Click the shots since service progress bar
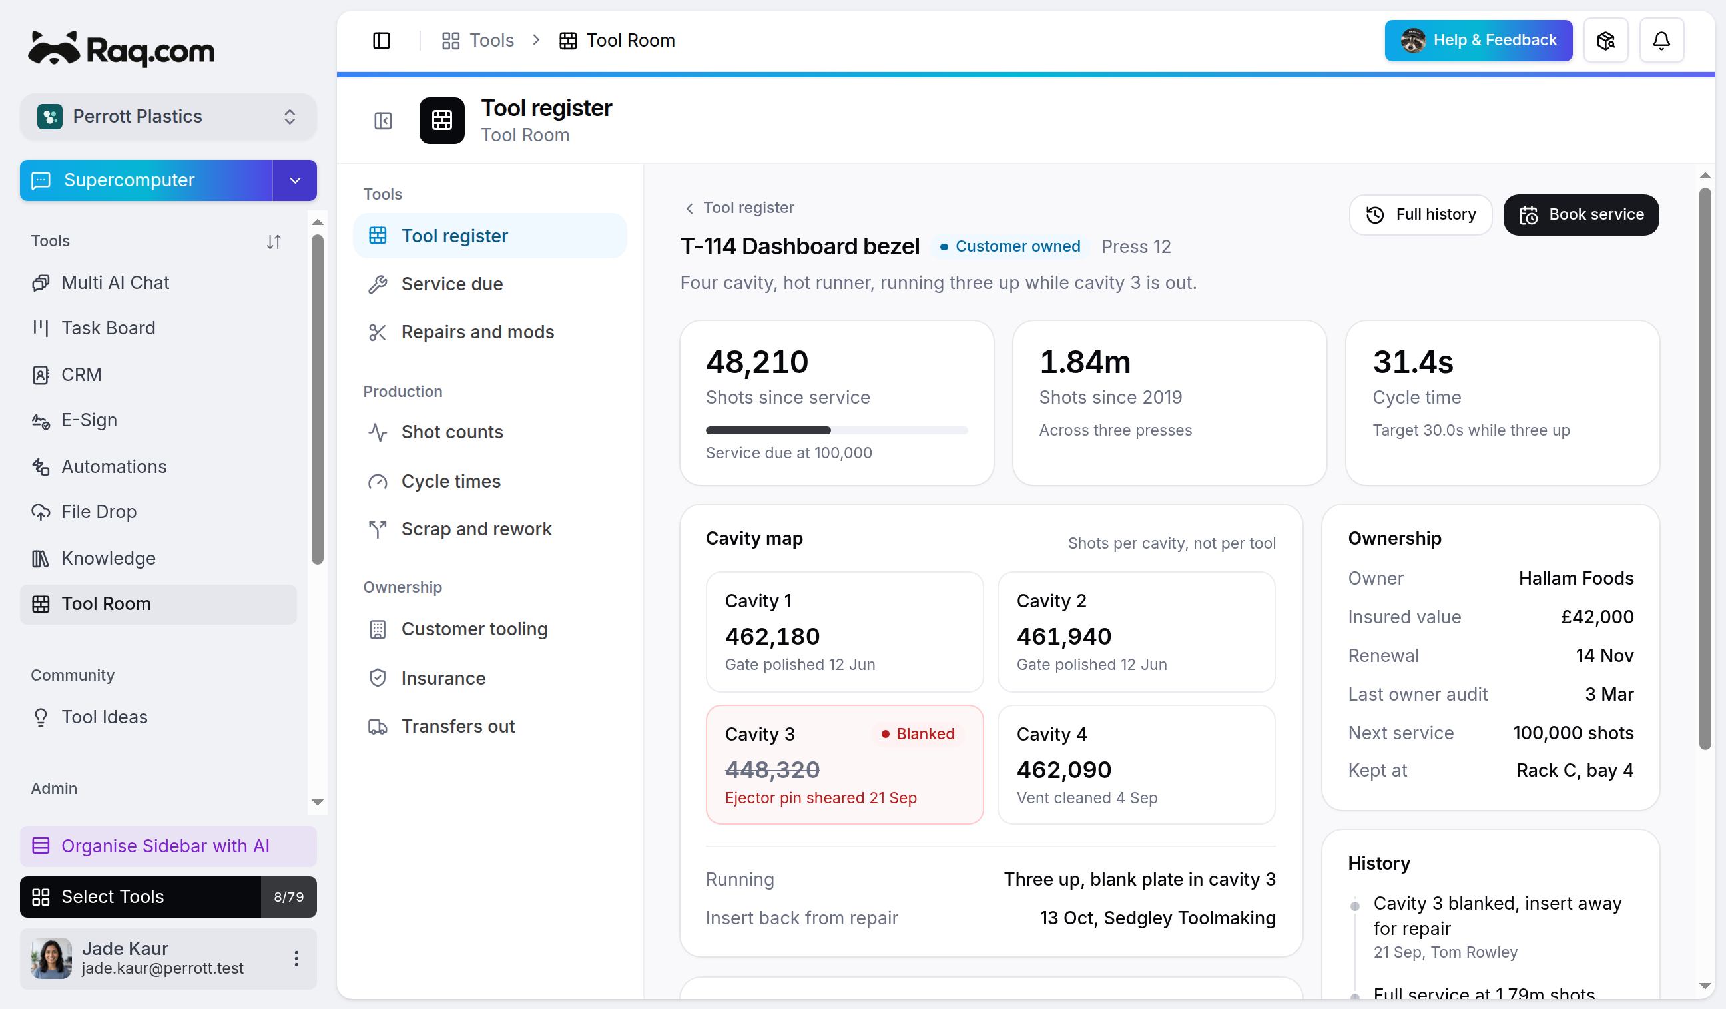This screenshot has height=1009, width=1726. [x=836, y=430]
